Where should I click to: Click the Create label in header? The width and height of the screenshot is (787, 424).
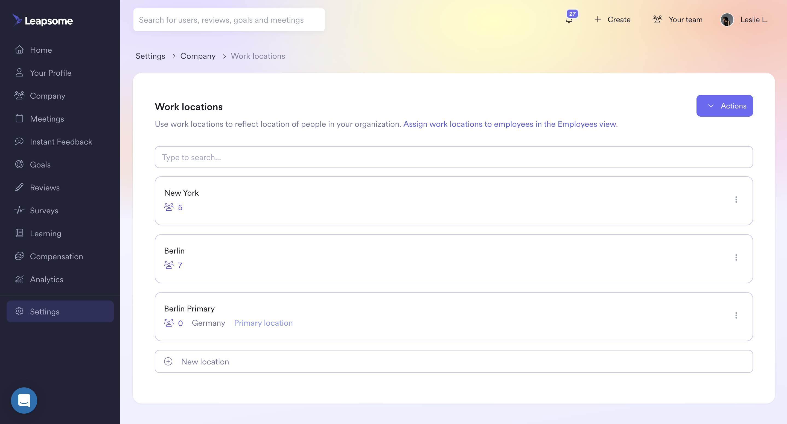(619, 20)
